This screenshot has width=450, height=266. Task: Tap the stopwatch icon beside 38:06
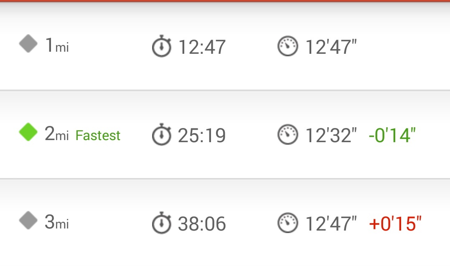coord(161,223)
